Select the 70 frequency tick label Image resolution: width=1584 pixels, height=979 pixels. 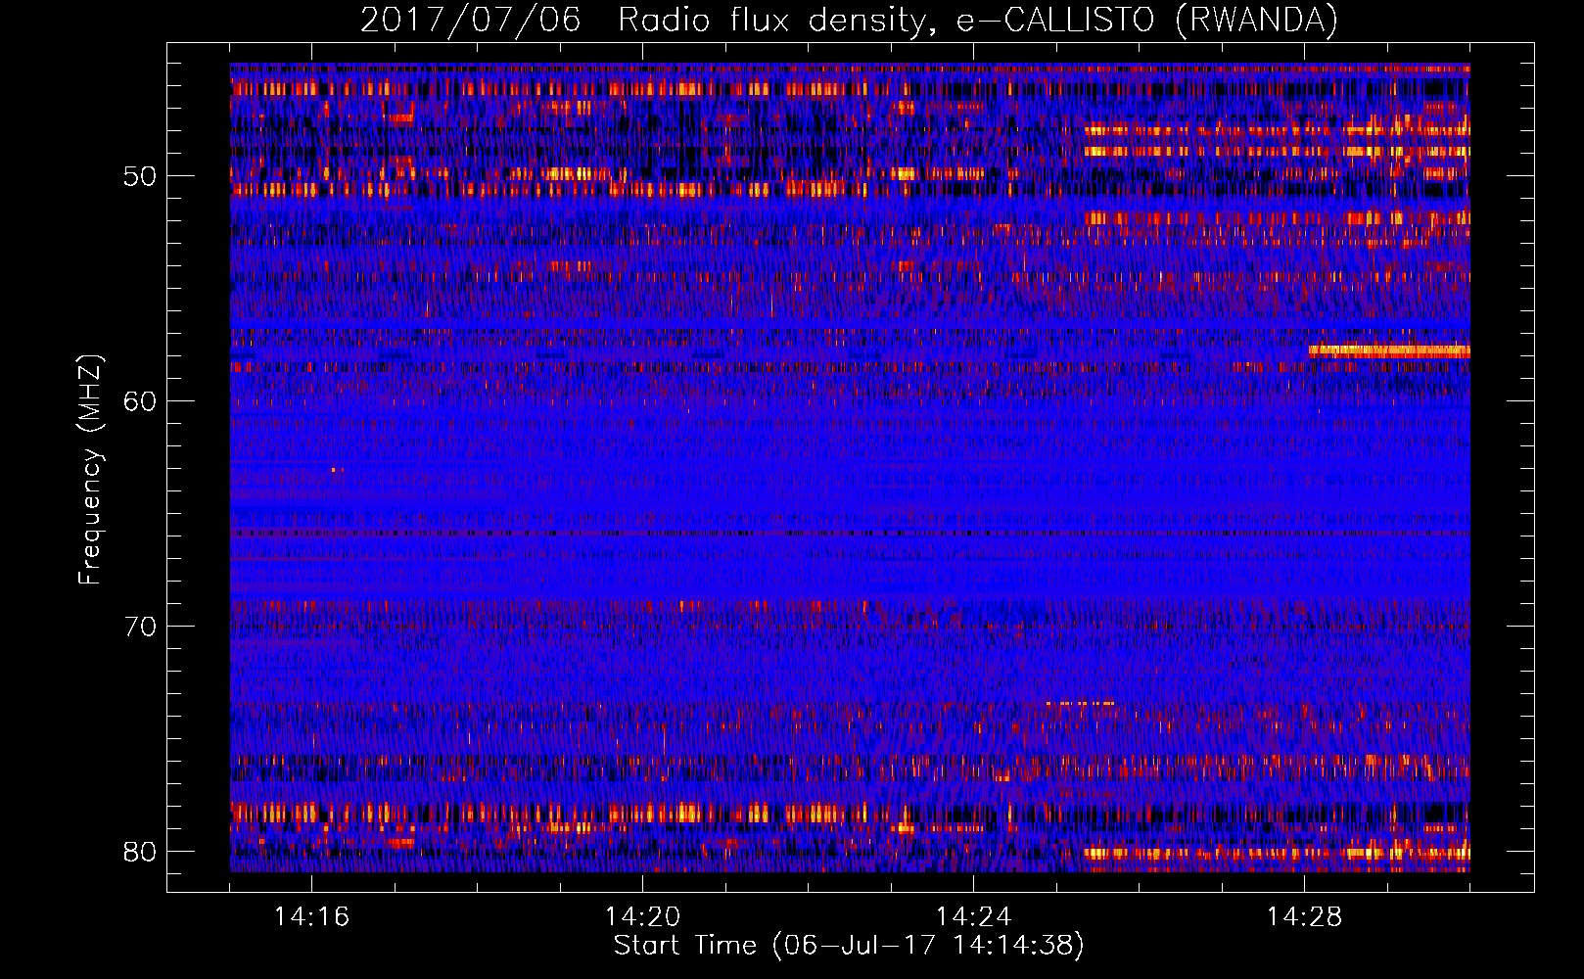coord(140,626)
